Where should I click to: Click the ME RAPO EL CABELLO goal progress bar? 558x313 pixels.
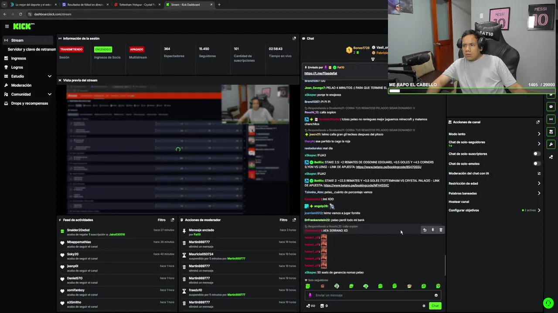[x=472, y=91]
